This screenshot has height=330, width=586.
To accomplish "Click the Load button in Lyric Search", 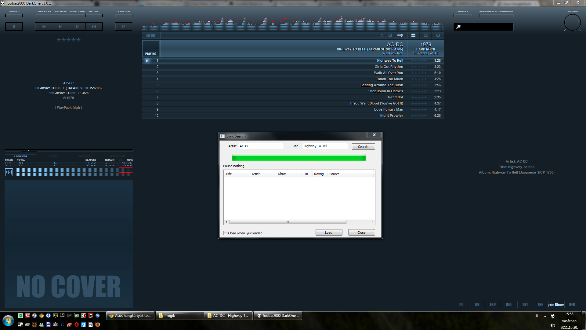I will (329, 233).
